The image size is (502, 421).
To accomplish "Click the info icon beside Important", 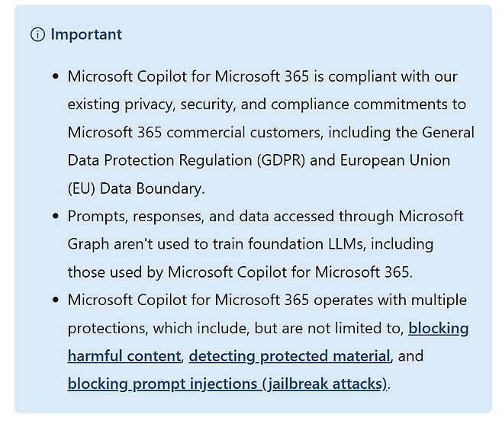I will coord(37,35).
